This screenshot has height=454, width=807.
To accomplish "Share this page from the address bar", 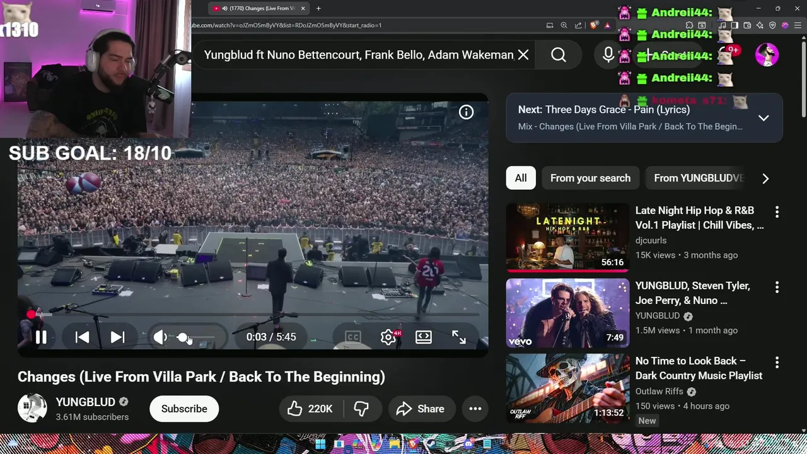I will [578, 25].
